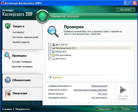Image resolution: width=138 pixels, height=112 pixels.
Task: Click the green protection status indicator orb
Action: click(x=43, y=16)
